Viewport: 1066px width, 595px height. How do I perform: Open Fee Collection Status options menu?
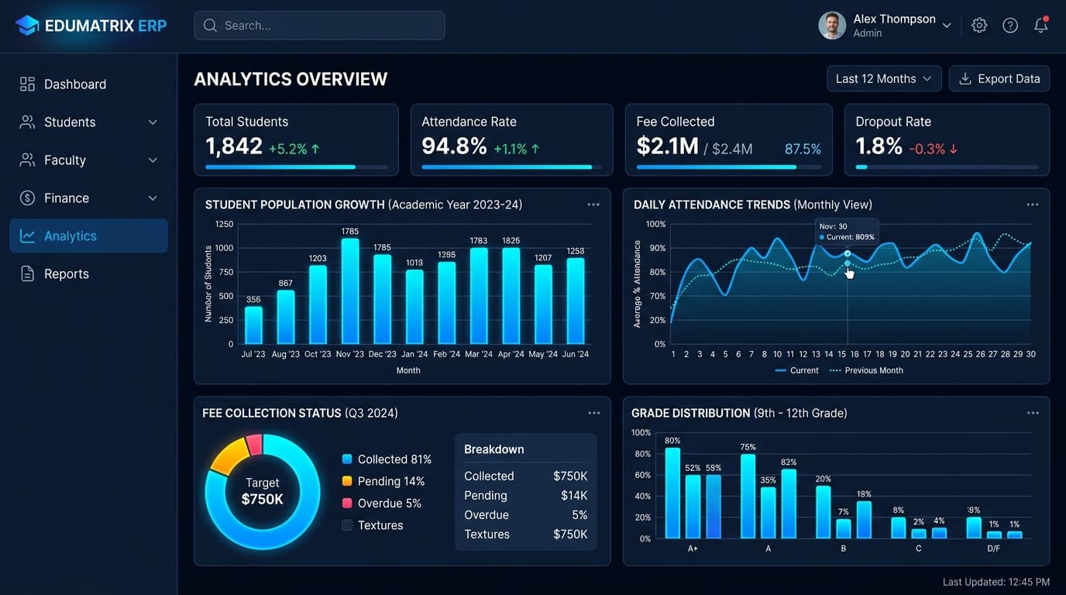[x=594, y=413]
